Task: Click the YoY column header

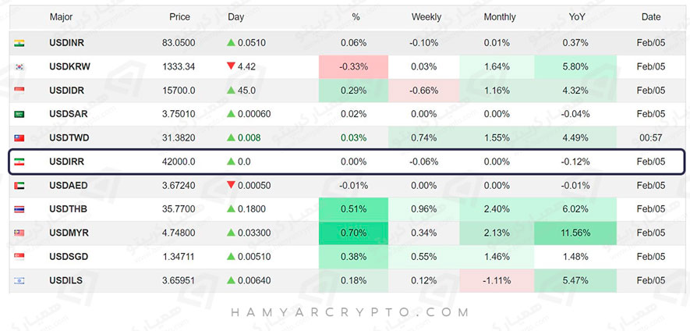Action: pyautogui.click(x=578, y=16)
